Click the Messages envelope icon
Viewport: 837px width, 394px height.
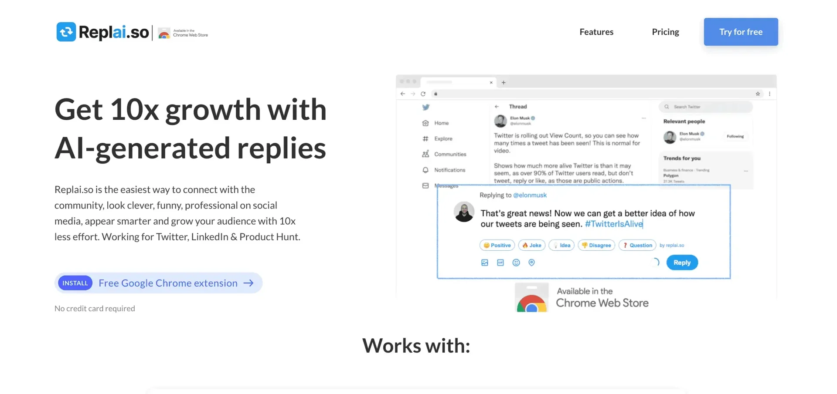click(x=425, y=186)
